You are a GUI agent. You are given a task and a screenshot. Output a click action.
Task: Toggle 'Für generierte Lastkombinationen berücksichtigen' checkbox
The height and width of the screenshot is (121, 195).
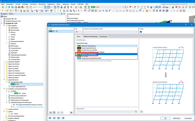tap(77, 61)
